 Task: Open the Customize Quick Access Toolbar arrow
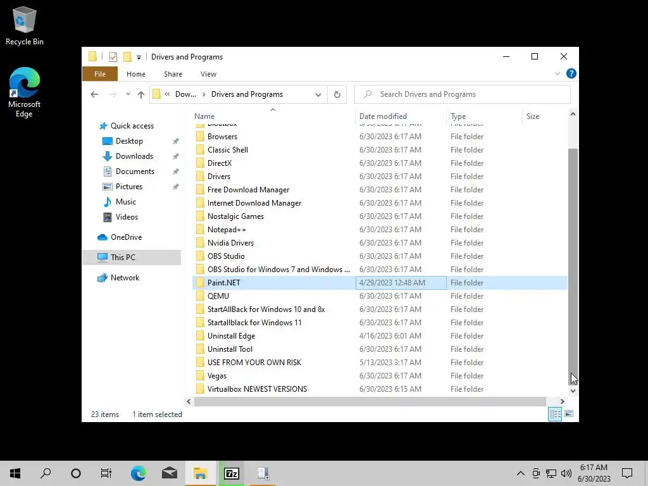(139, 57)
